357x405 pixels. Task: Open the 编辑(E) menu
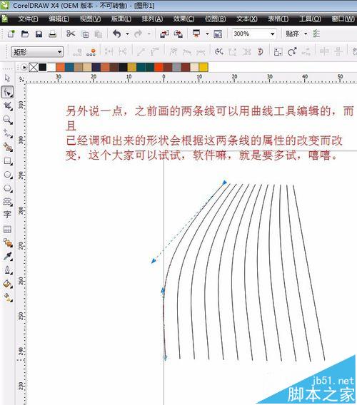click(x=59, y=19)
